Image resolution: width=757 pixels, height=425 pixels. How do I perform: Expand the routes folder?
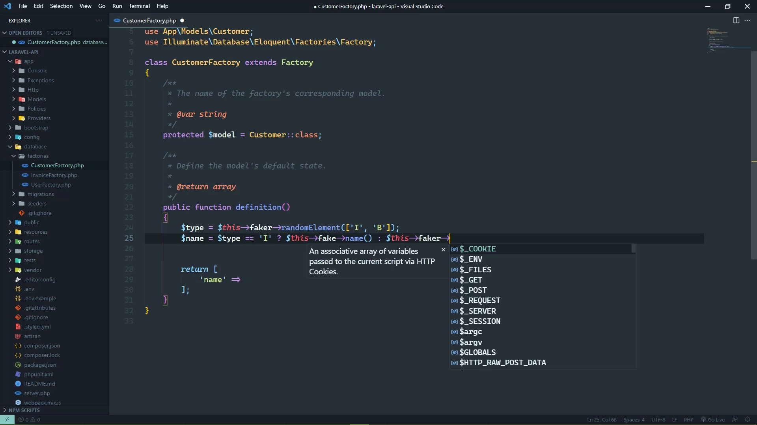32,241
